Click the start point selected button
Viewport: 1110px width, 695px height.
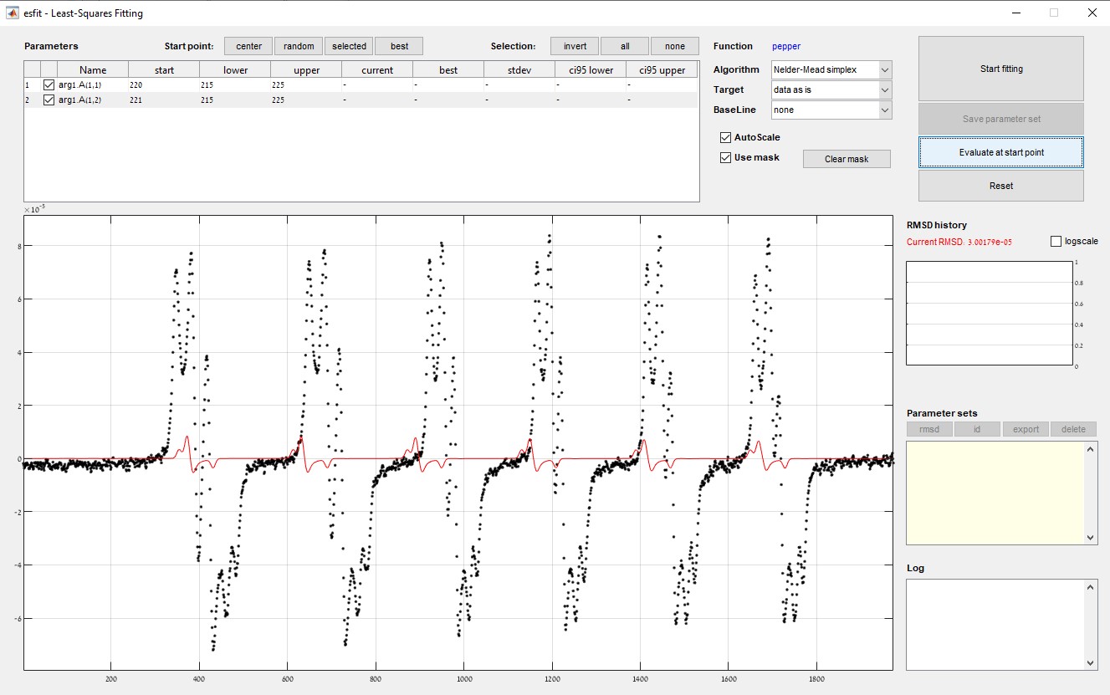pos(349,46)
